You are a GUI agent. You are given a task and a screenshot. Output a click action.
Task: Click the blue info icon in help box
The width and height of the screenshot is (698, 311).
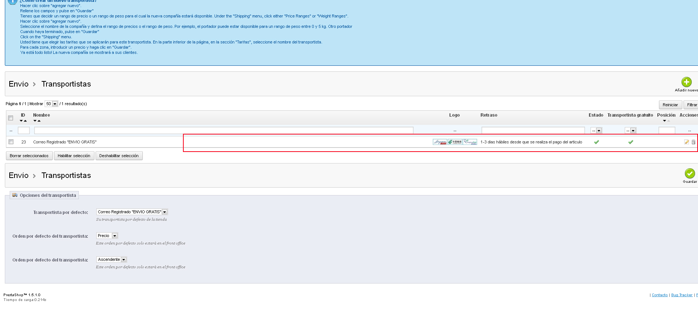coord(12,1)
